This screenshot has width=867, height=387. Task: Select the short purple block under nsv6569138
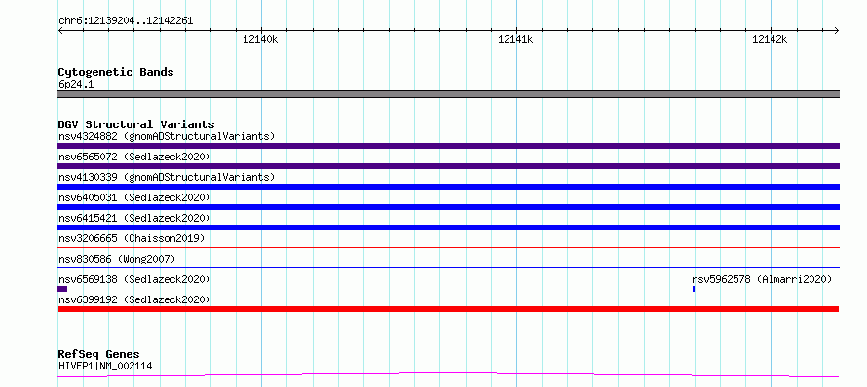(62, 289)
